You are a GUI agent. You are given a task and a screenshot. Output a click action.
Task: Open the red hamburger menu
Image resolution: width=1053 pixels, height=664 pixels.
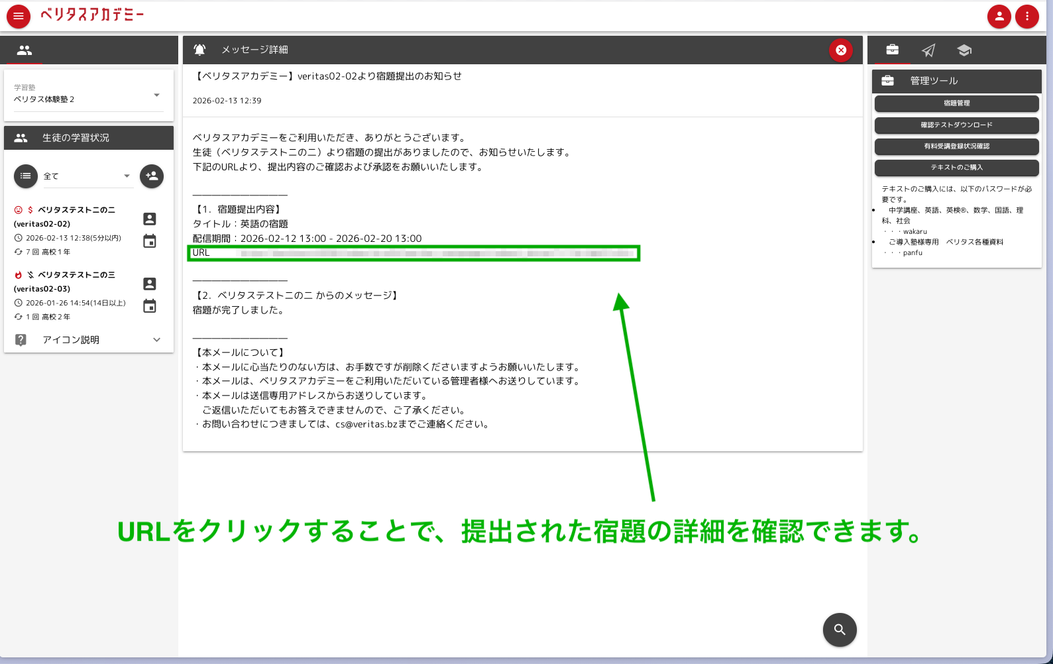coord(19,16)
